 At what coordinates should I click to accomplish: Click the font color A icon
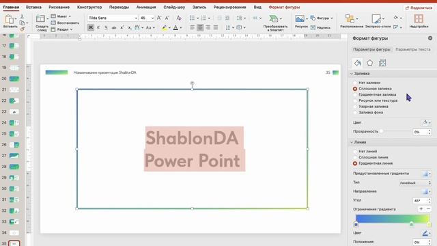click(x=175, y=27)
